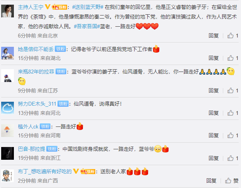Click the orange V badge beside 主持人王宁
The width and height of the screenshot is (241, 188).
coord(47,7)
